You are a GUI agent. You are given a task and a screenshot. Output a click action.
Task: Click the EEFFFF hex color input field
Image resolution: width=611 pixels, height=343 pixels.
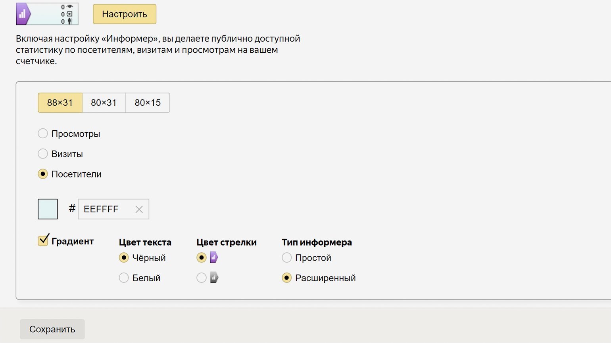coord(105,209)
